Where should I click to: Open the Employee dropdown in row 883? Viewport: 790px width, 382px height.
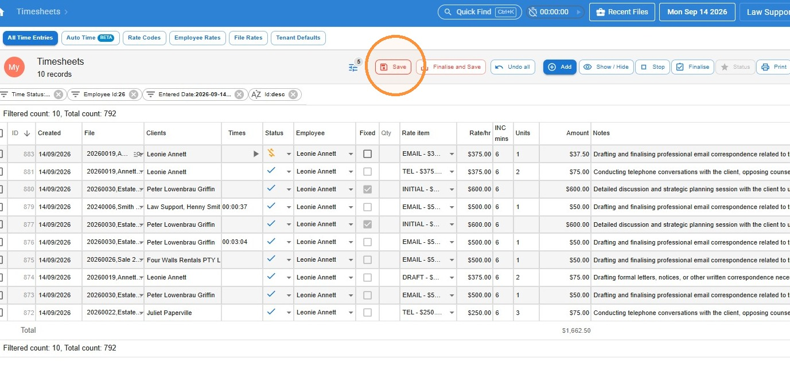click(x=351, y=154)
